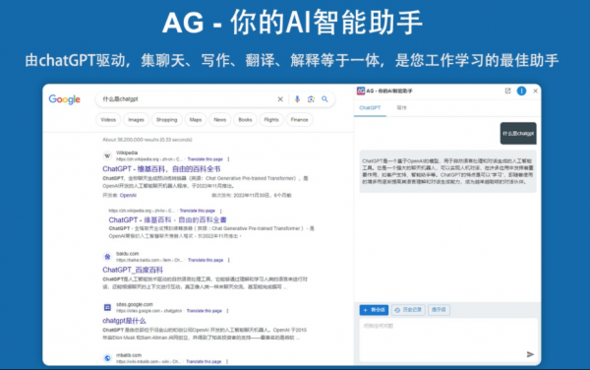Click the baidu.com site name text
The height and width of the screenshot is (370, 590).
click(x=127, y=254)
